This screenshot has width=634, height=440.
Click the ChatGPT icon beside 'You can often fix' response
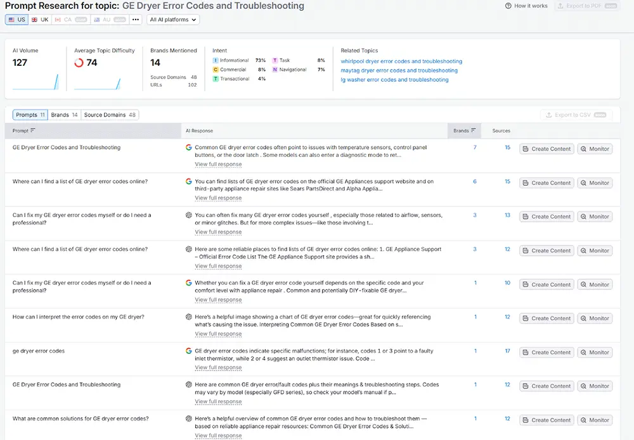(188, 215)
